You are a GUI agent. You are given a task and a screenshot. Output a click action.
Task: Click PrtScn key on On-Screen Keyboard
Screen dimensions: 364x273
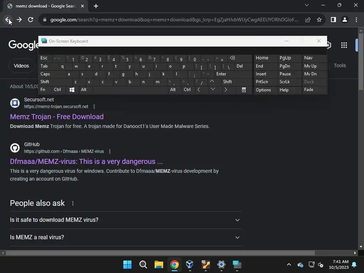coord(266,82)
